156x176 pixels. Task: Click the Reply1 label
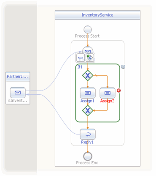[x=87, y=142]
